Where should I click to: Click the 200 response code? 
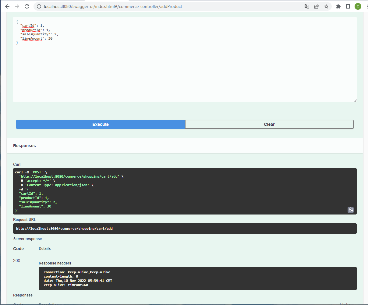[17, 261]
